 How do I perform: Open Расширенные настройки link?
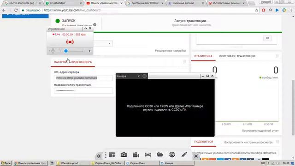pyautogui.click(x=170, y=51)
